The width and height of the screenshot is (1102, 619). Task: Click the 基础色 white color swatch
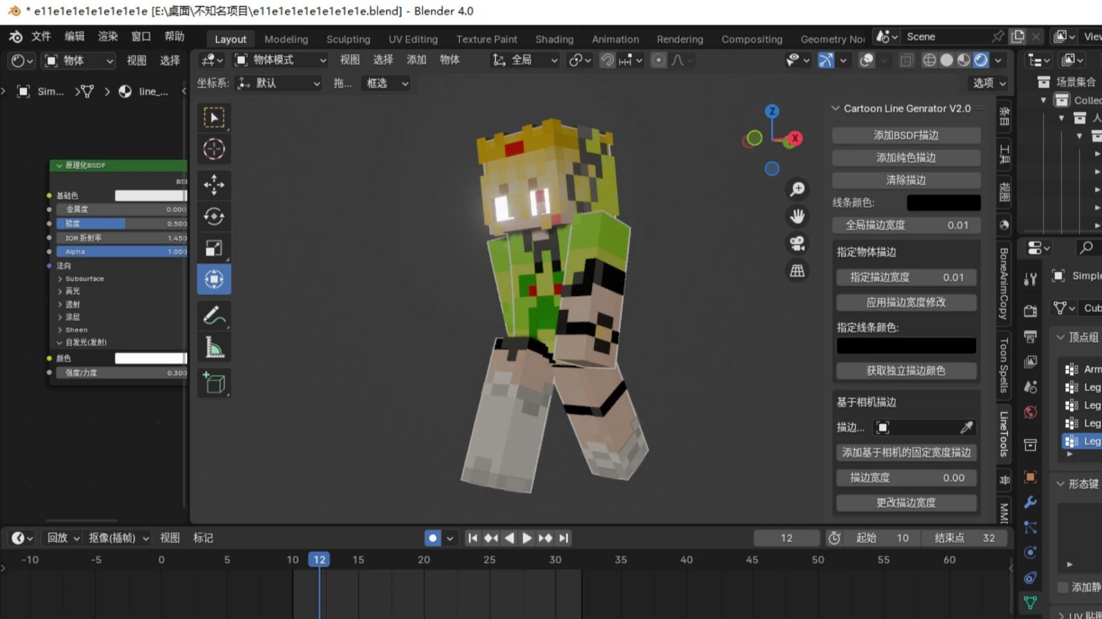pos(151,195)
